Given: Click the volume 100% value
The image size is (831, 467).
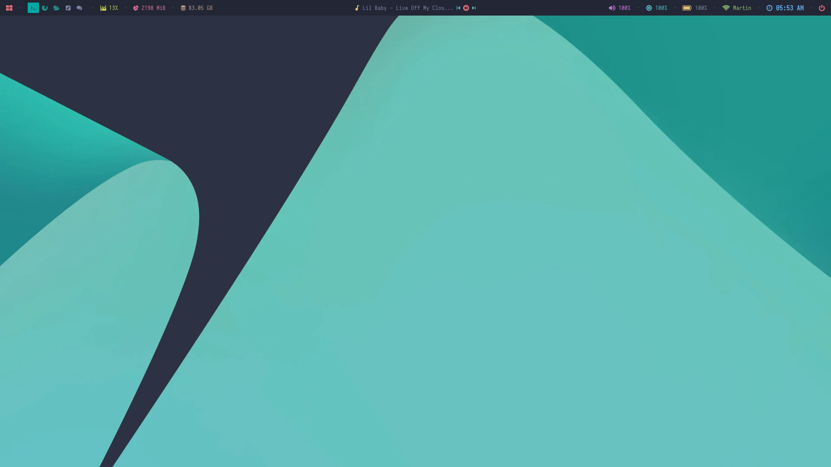Looking at the screenshot, I should click(x=624, y=8).
